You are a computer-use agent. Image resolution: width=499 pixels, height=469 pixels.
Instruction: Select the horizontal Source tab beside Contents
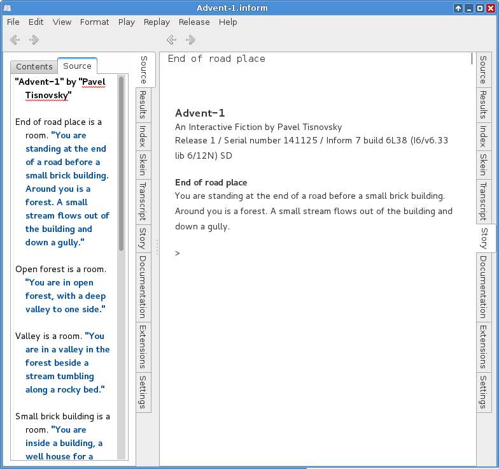tap(78, 66)
